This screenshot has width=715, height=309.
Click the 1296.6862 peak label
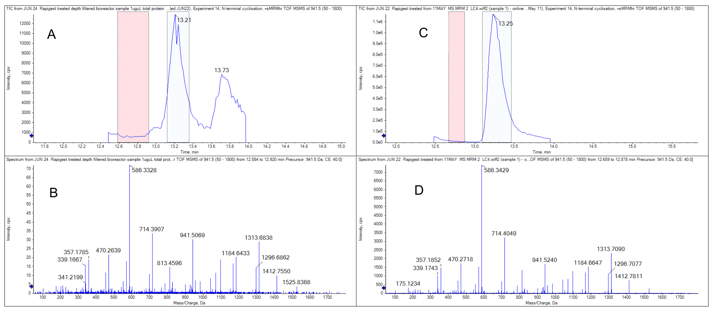276,257
